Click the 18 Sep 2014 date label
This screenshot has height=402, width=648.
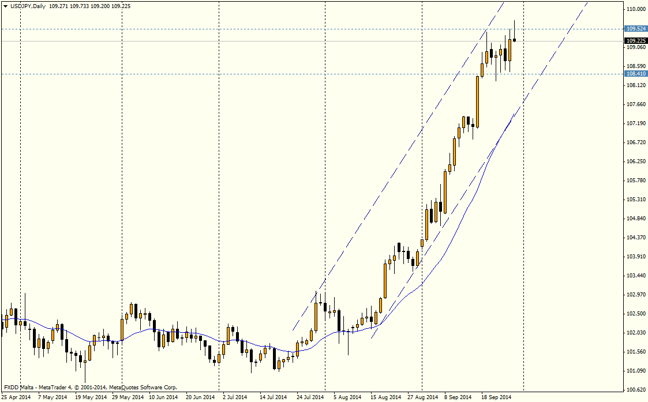tap(496, 397)
